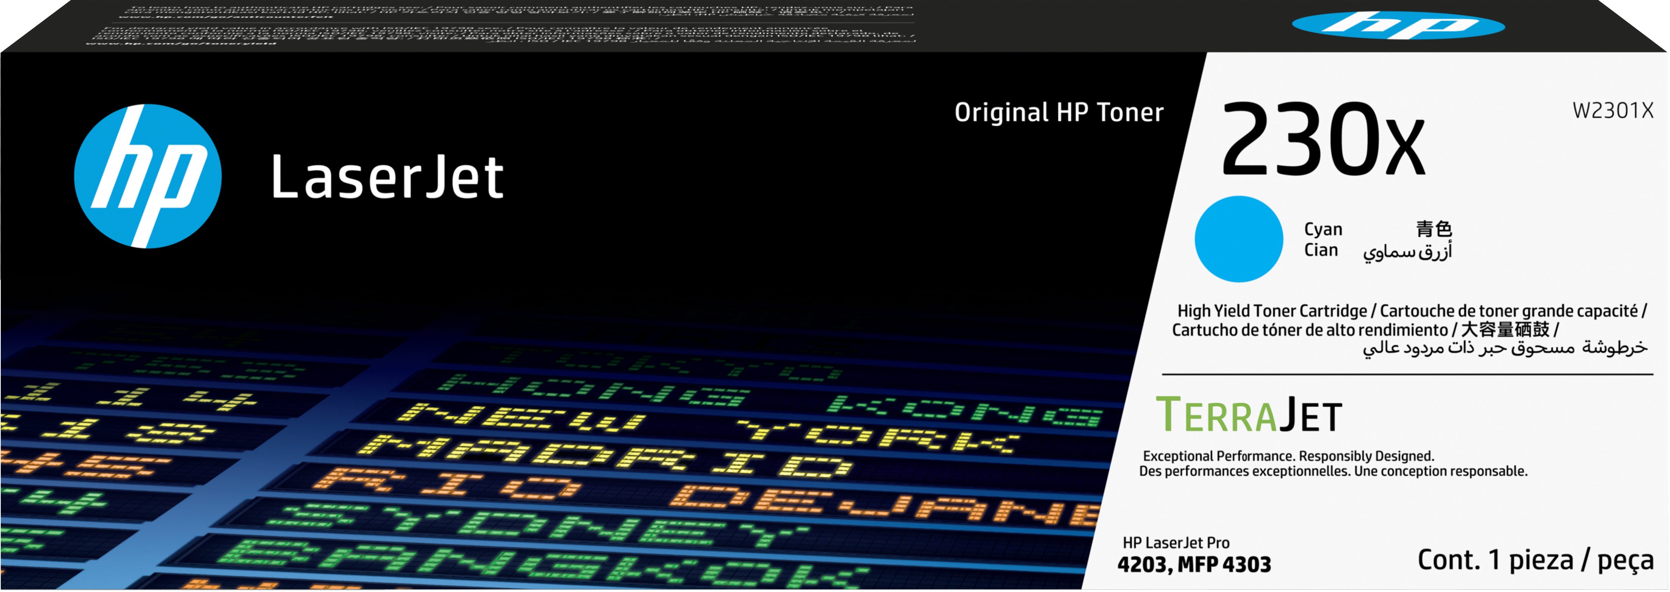1670x592 pixels.
Task: Click the High Yield Toner Cartridge text
Action: click(x=1271, y=311)
